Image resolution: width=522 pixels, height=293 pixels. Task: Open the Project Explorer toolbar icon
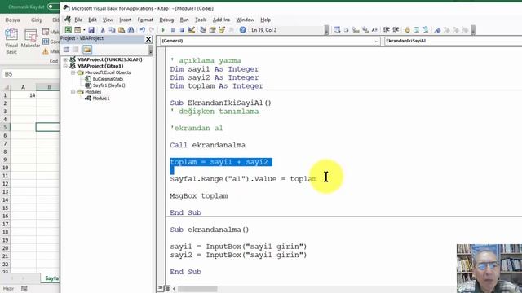click(203, 30)
